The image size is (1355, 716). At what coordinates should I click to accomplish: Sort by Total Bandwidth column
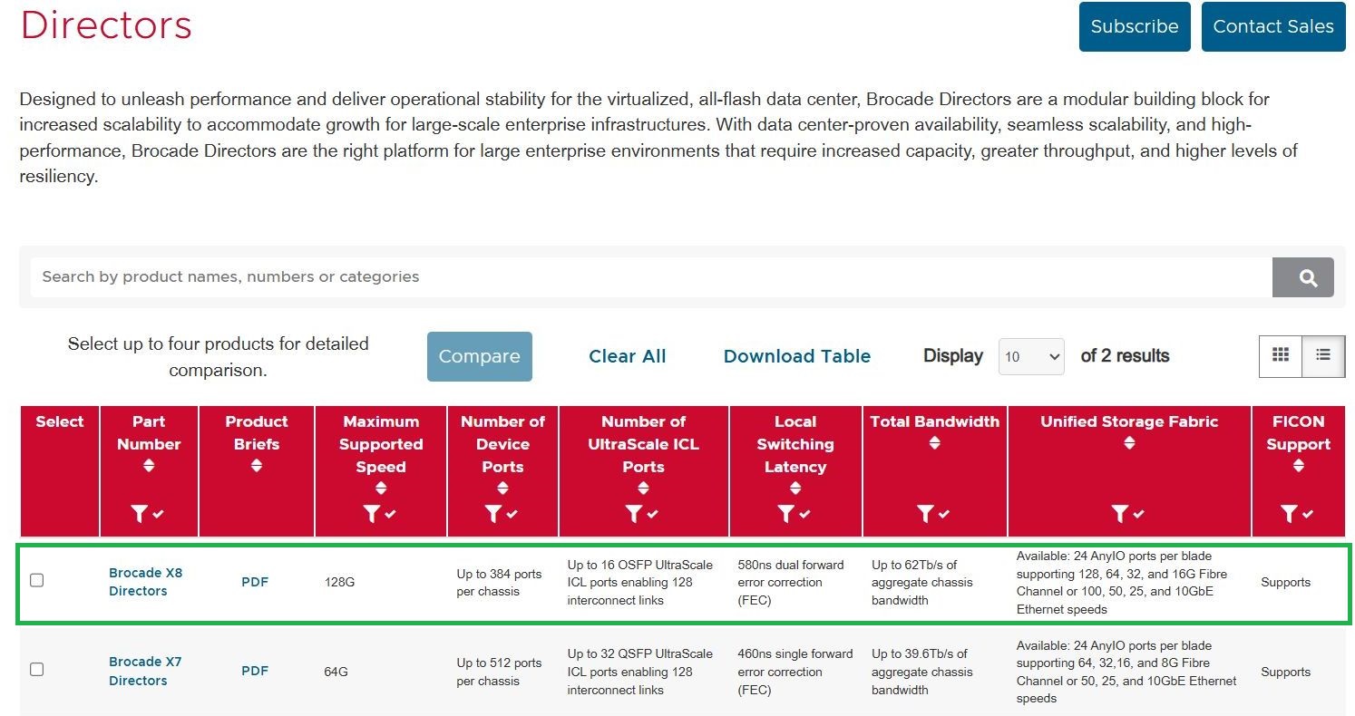click(x=934, y=443)
